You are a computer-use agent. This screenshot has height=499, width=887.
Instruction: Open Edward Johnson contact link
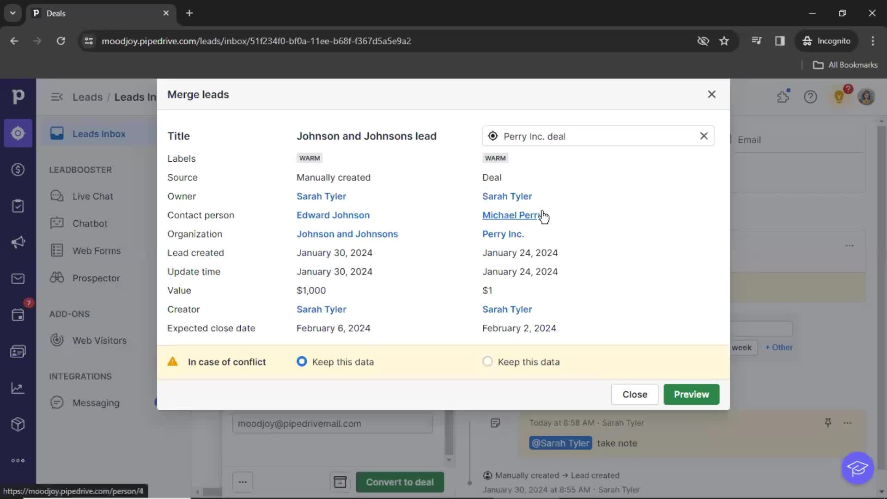click(x=333, y=215)
